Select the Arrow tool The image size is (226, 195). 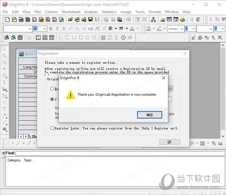[x=5, y=116]
